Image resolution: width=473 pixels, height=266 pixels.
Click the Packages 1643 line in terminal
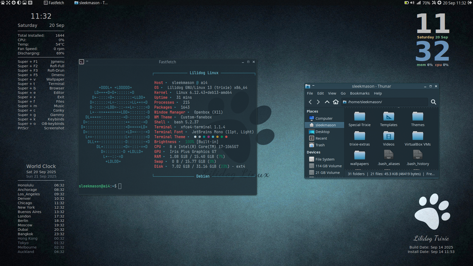(x=172, y=108)
